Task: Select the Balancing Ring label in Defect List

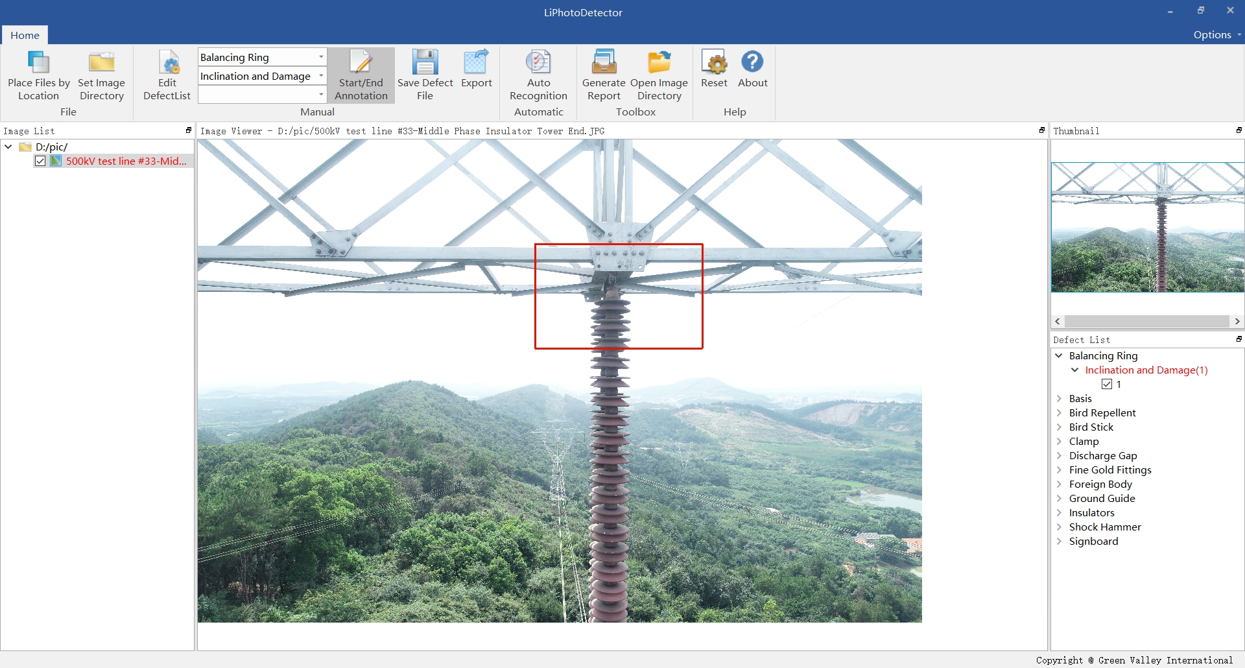Action: coord(1103,355)
